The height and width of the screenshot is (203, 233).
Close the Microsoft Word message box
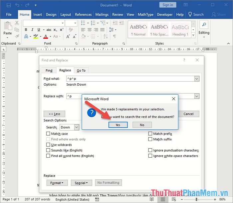click(x=173, y=99)
